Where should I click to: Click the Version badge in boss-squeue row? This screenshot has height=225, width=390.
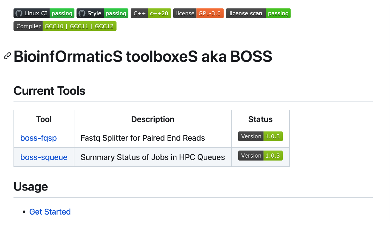(260, 156)
